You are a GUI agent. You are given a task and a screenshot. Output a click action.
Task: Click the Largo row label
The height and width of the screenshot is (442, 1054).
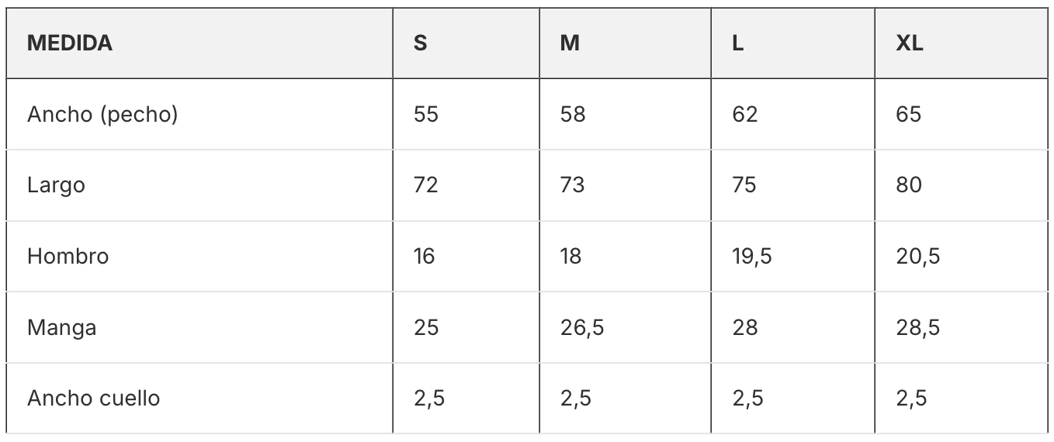coord(56,185)
